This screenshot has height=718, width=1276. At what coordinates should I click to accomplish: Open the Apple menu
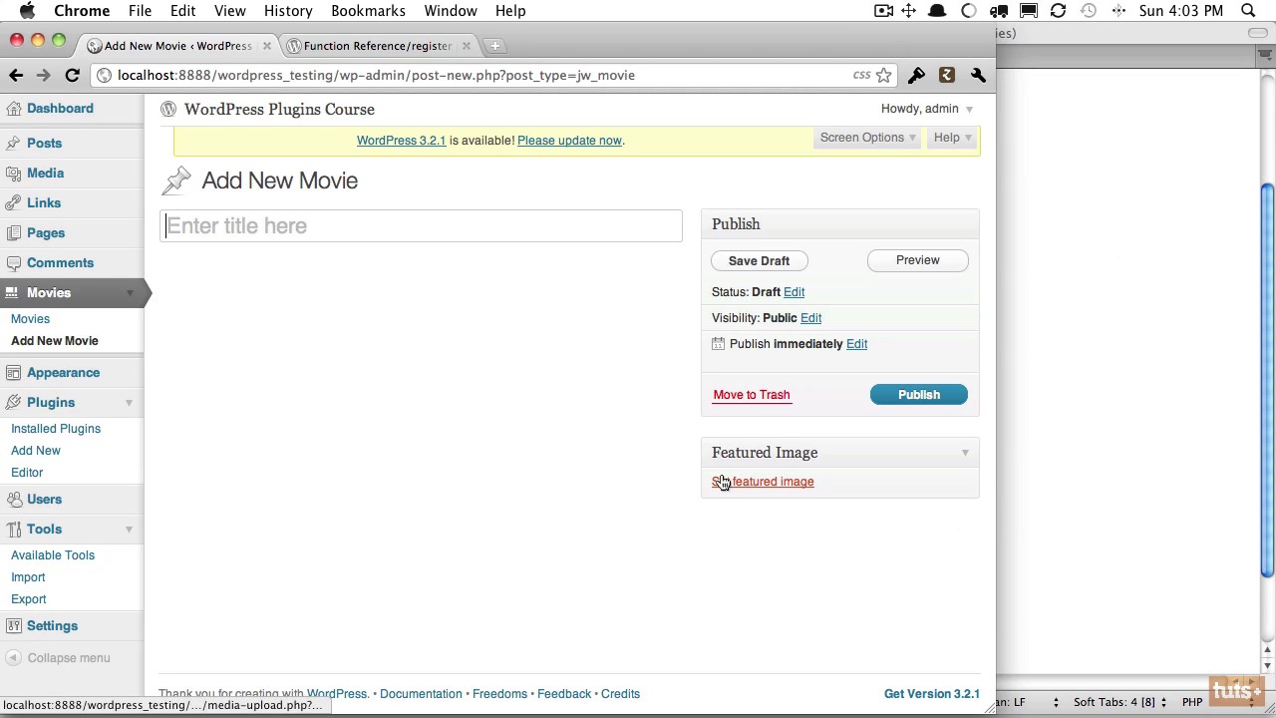(x=27, y=11)
